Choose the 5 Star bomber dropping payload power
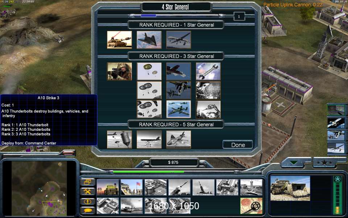The height and width of the screenshot is (218, 348). (149, 140)
